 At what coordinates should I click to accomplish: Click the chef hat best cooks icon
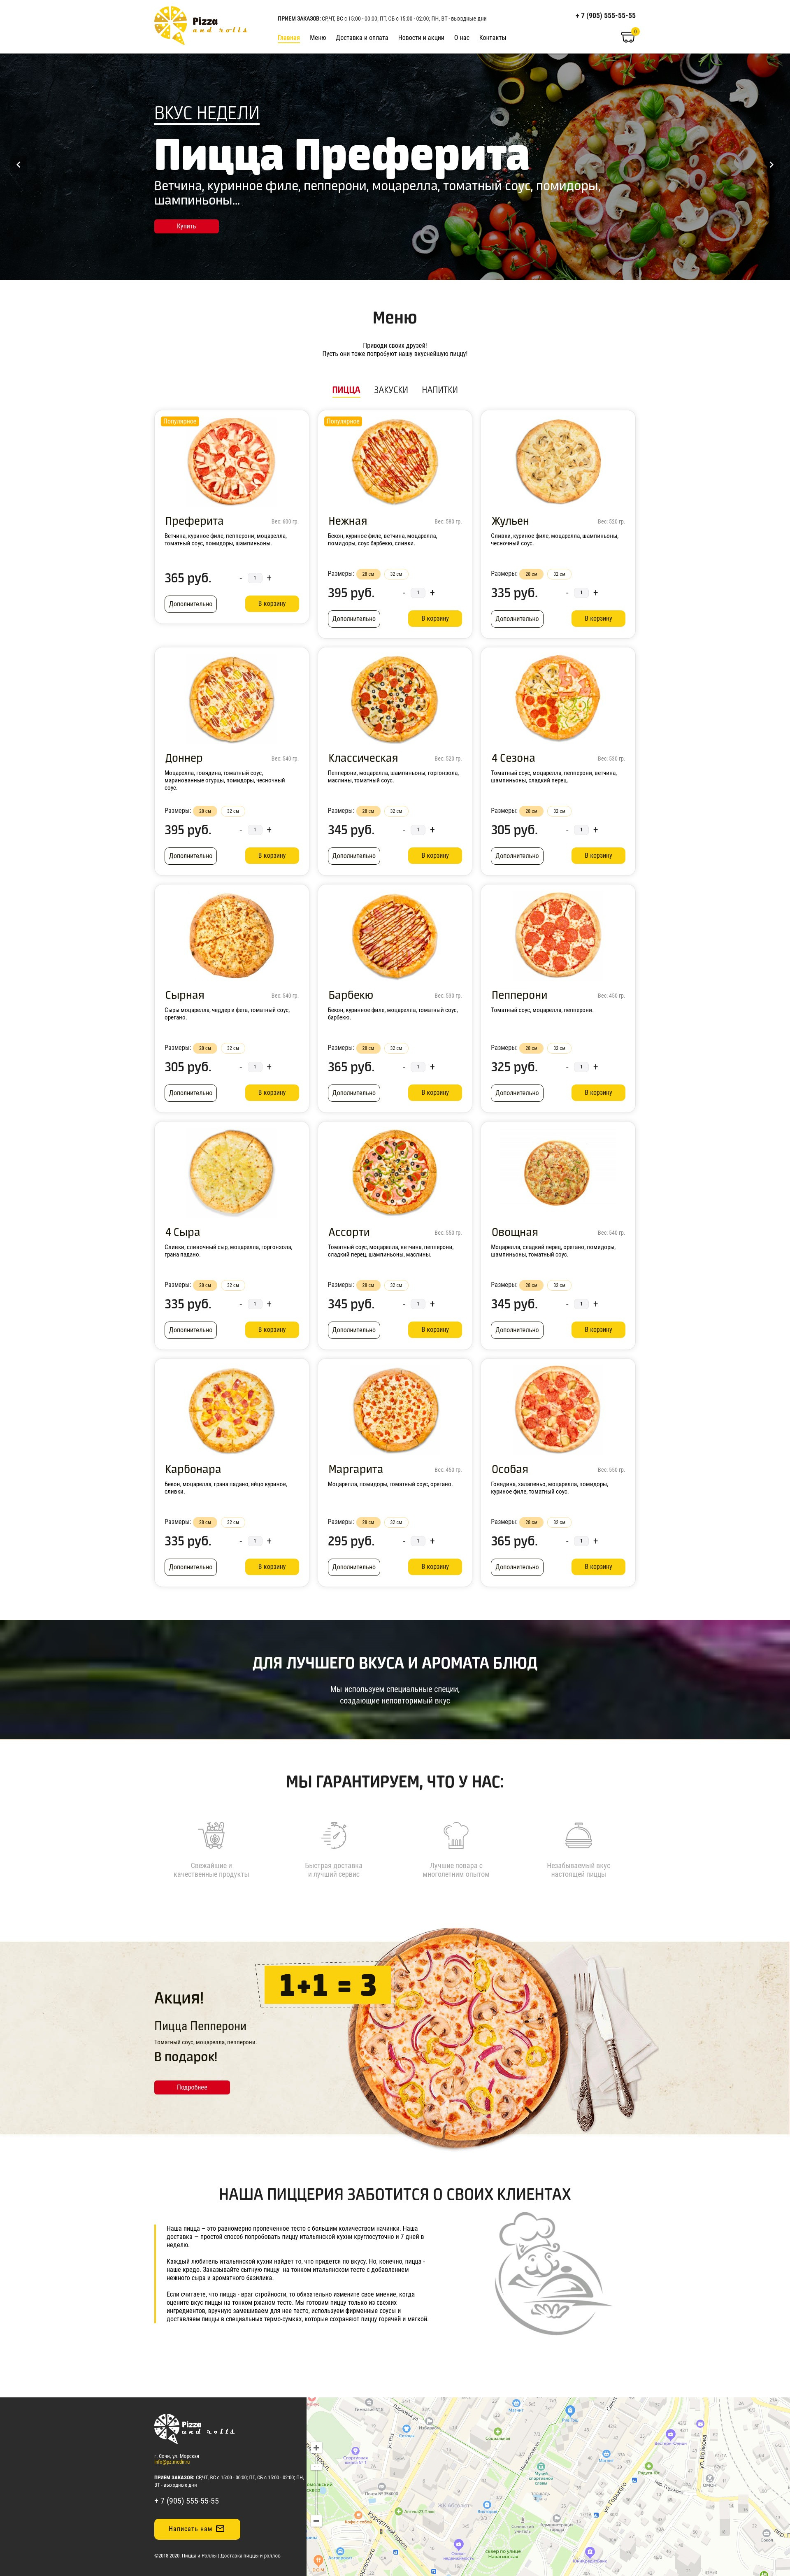point(456,1835)
